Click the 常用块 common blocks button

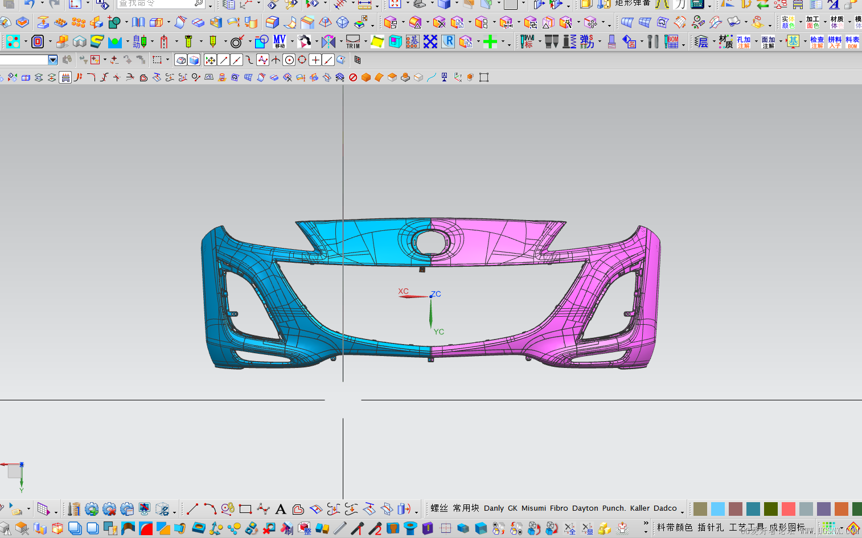[466, 508]
